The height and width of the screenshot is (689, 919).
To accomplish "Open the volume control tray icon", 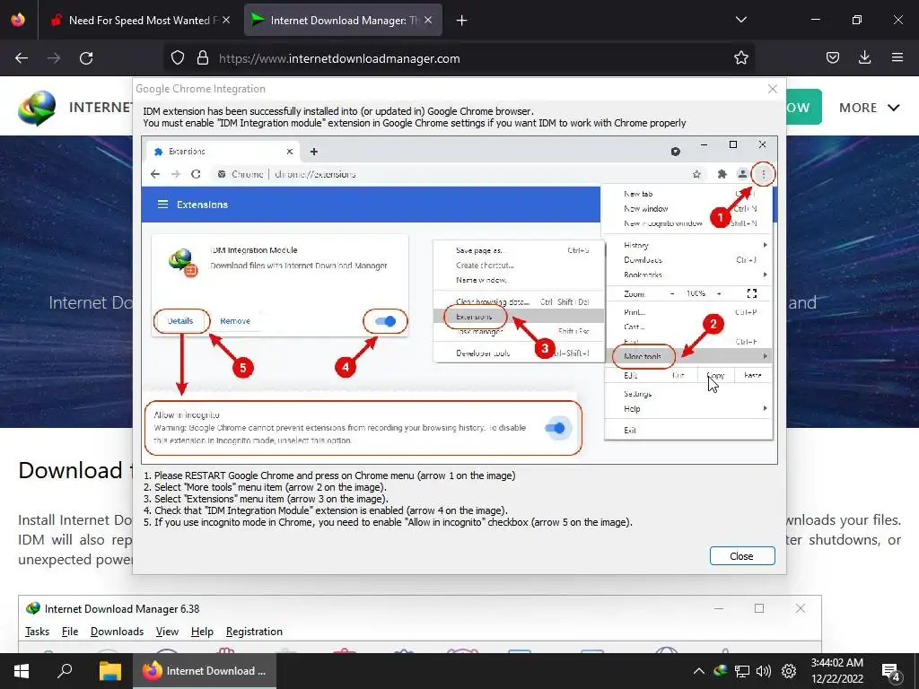I will [764, 671].
